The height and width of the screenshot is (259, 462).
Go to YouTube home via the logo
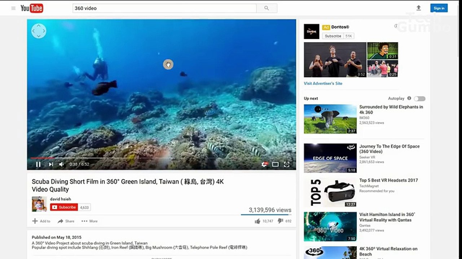click(x=32, y=8)
